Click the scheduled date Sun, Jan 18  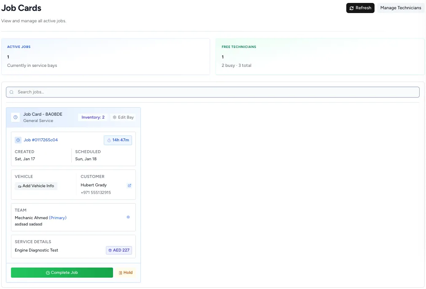[x=86, y=159]
